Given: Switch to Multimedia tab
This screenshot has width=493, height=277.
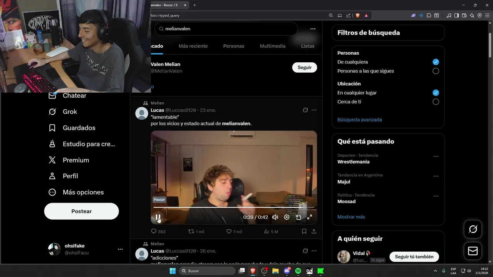Looking at the screenshot, I should (273, 46).
